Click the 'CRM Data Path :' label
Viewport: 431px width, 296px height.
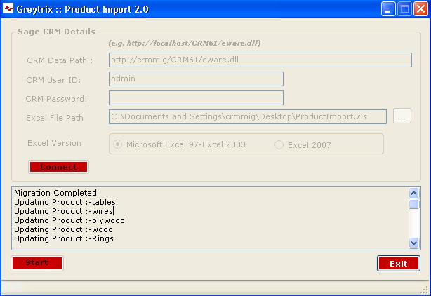pyautogui.click(x=60, y=60)
